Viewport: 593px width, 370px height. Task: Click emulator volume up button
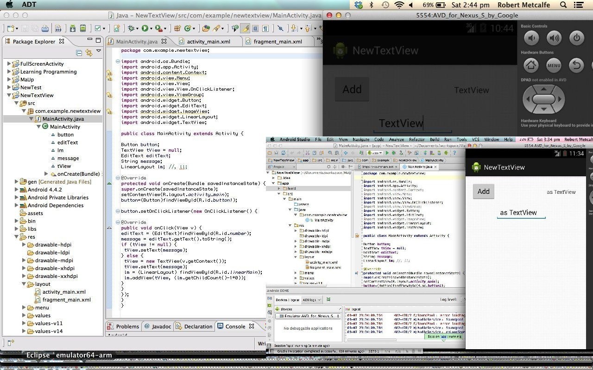click(x=554, y=38)
